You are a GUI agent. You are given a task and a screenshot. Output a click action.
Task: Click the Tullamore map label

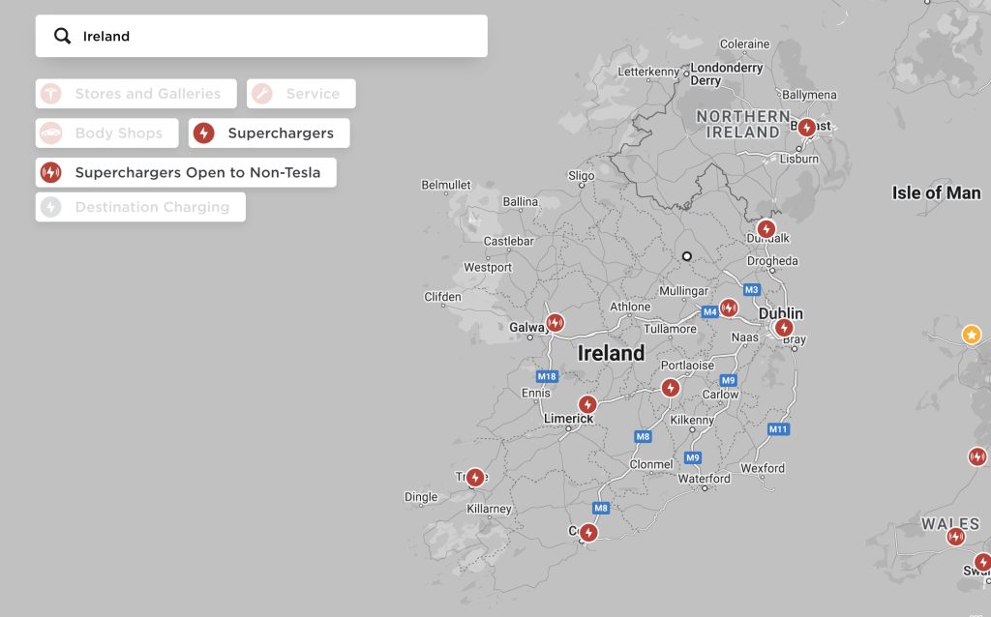[670, 329]
